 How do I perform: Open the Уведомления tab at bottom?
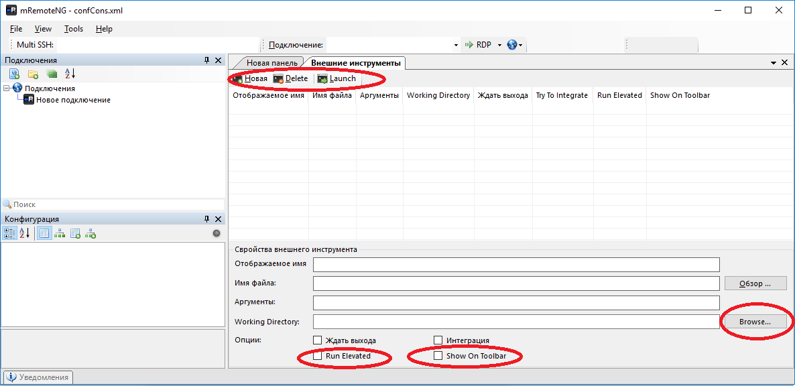coord(38,377)
